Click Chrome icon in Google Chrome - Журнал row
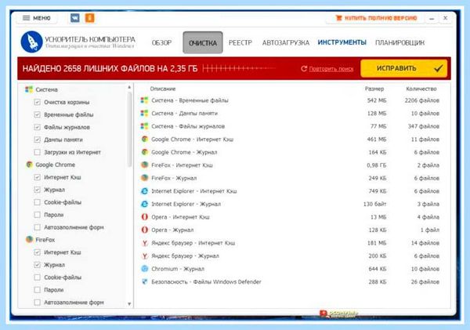This screenshot has height=330, width=470. tap(144, 152)
